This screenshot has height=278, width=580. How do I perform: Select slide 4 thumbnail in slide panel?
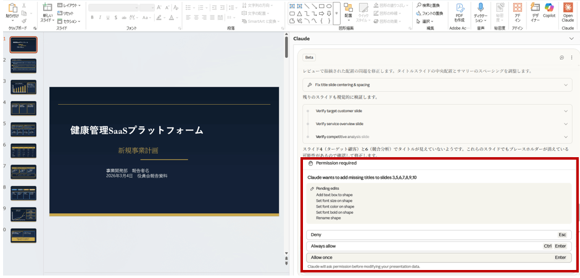[x=23, y=108]
